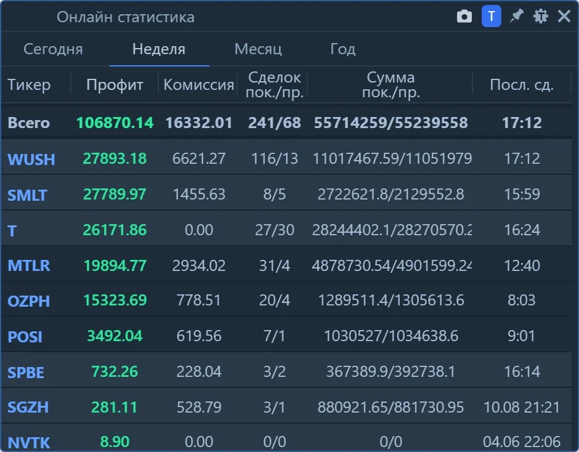This screenshot has height=452, width=579.
Task: Click NVTK profit 8.90
Action: point(115,442)
